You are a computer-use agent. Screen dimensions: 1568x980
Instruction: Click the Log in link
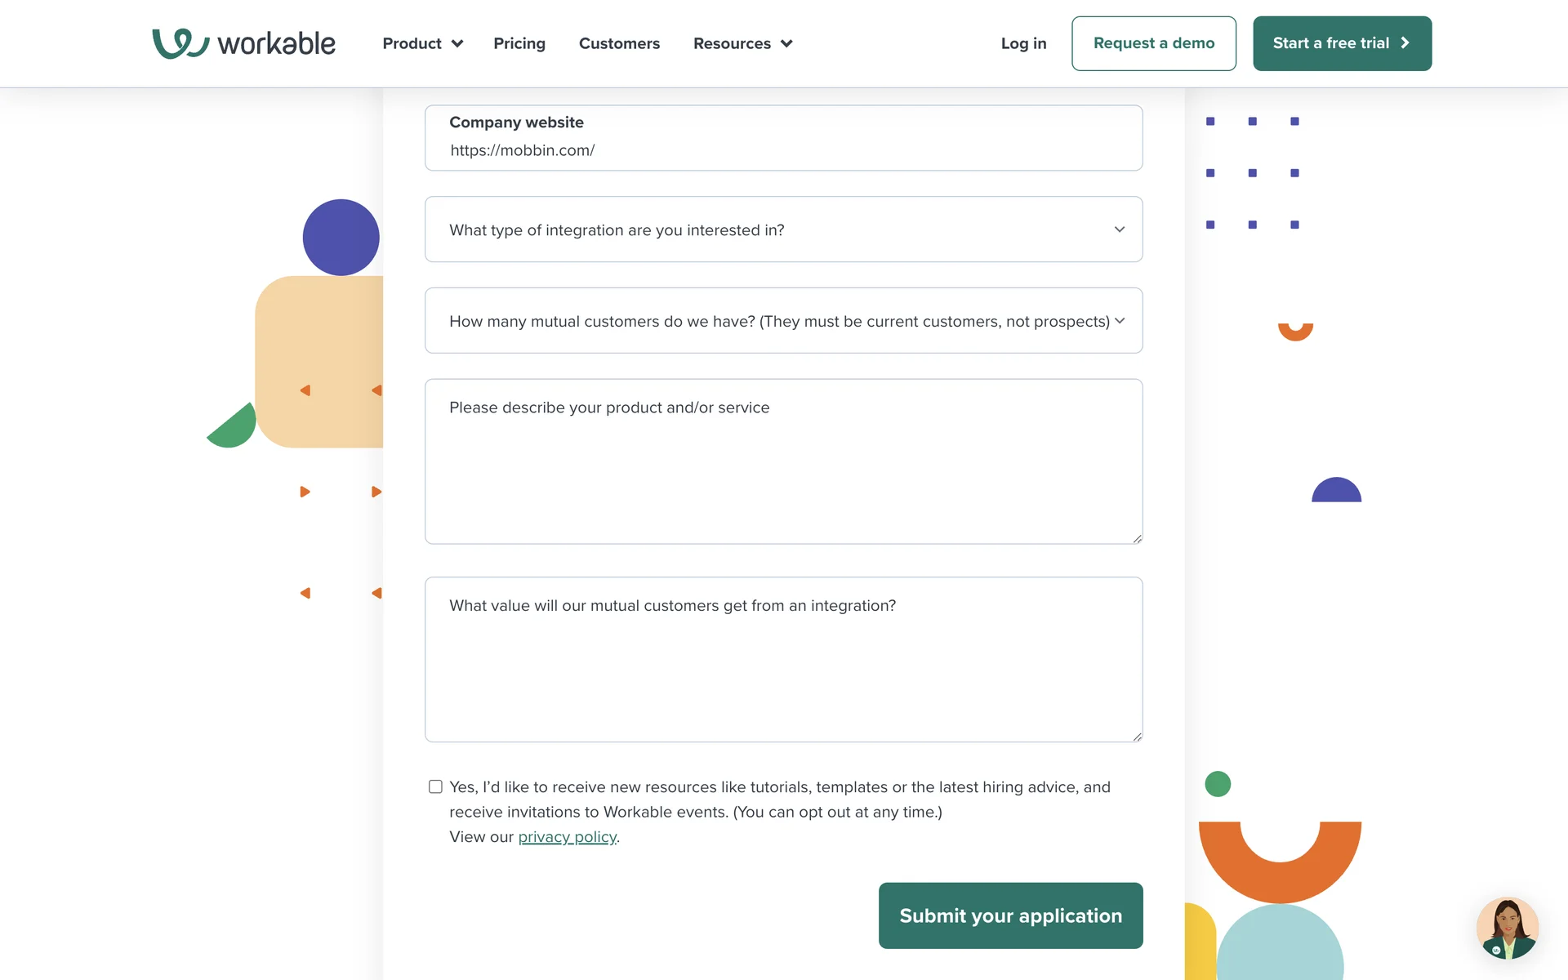coord(1023,44)
